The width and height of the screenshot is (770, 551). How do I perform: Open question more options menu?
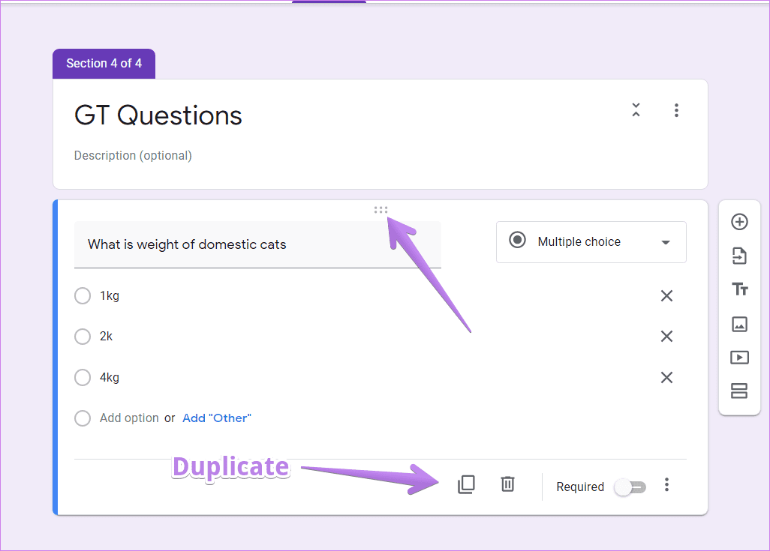click(666, 485)
